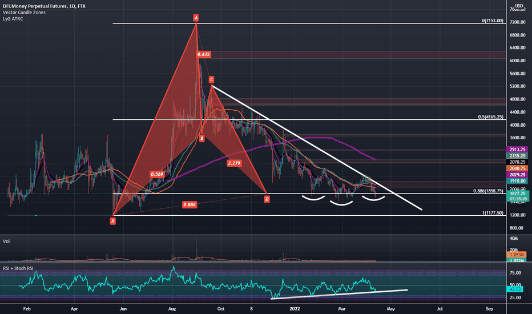Click the Mar date on the time axis
The image size is (532, 314).
pos(342,309)
